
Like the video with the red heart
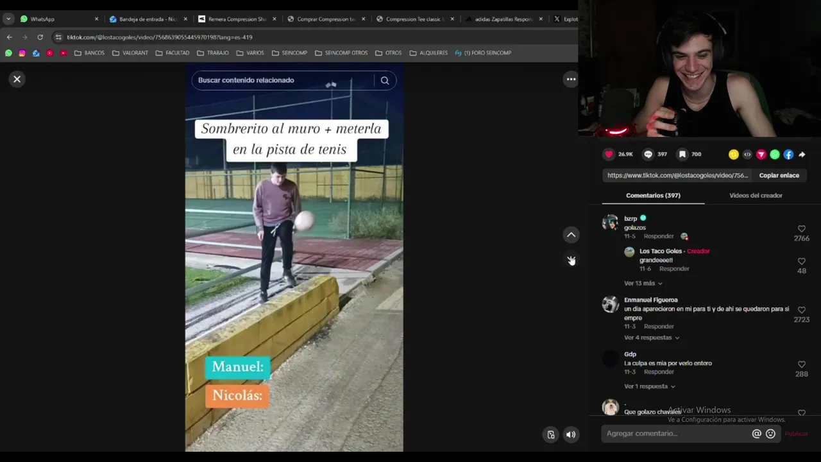(609, 154)
